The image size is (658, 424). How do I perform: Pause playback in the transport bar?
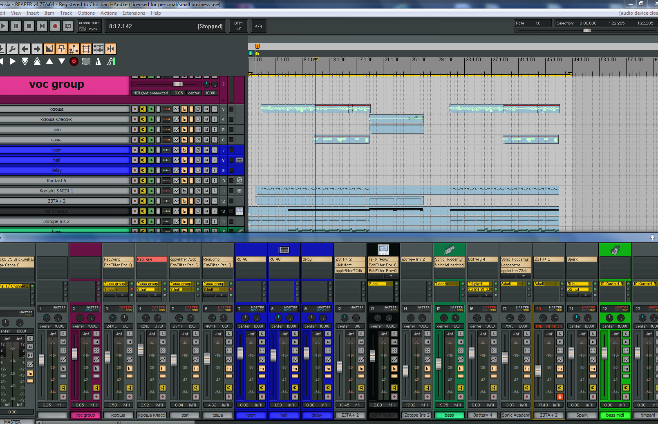[16, 26]
